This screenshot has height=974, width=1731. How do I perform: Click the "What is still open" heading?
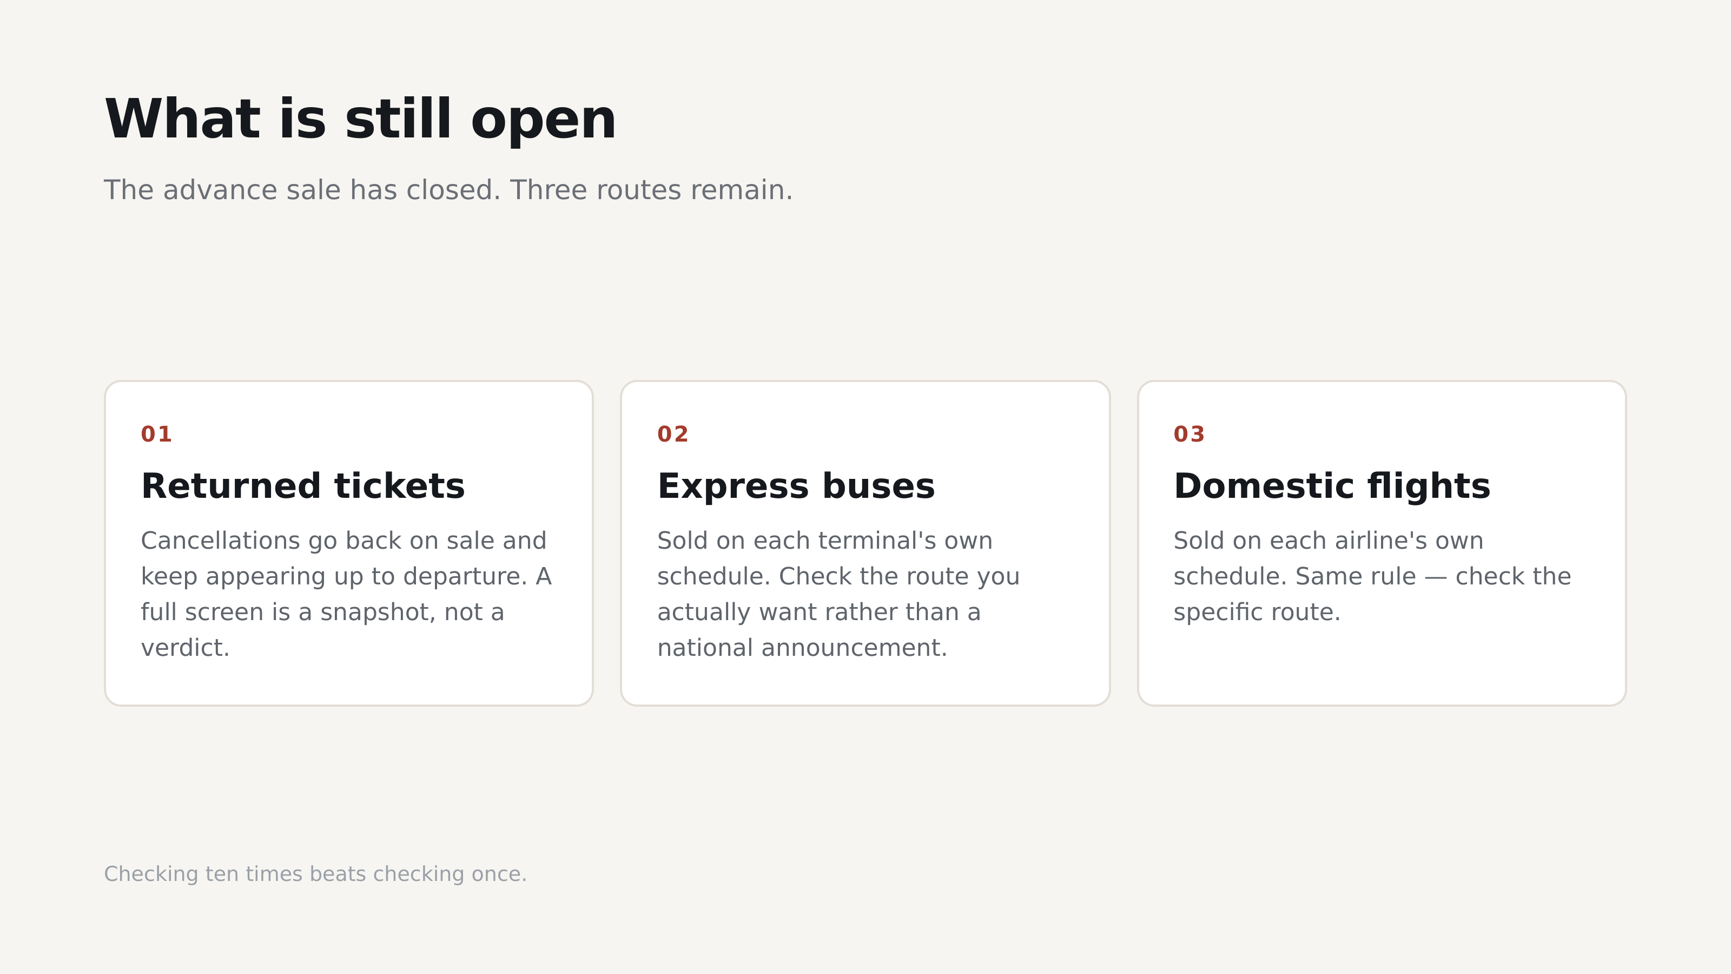point(360,120)
